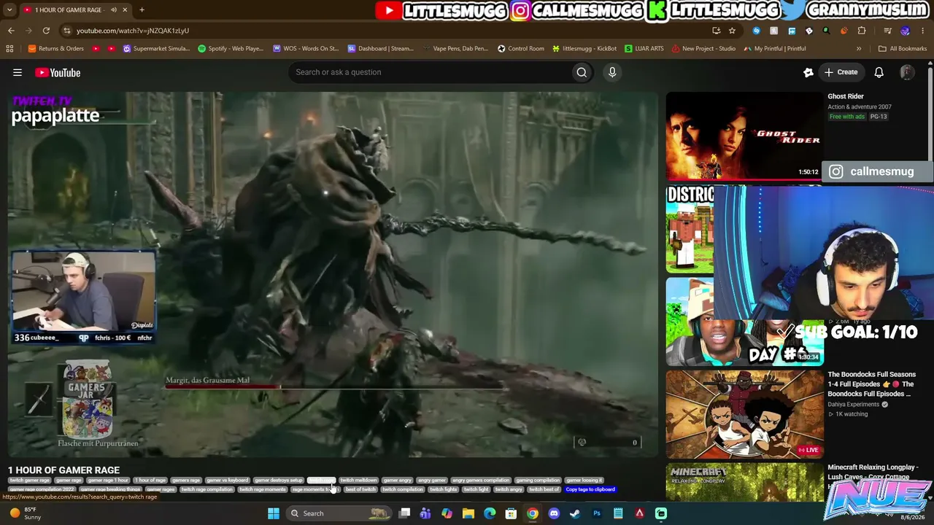
Task: Open Microsoft Store from the taskbar
Action: coord(512,513)
